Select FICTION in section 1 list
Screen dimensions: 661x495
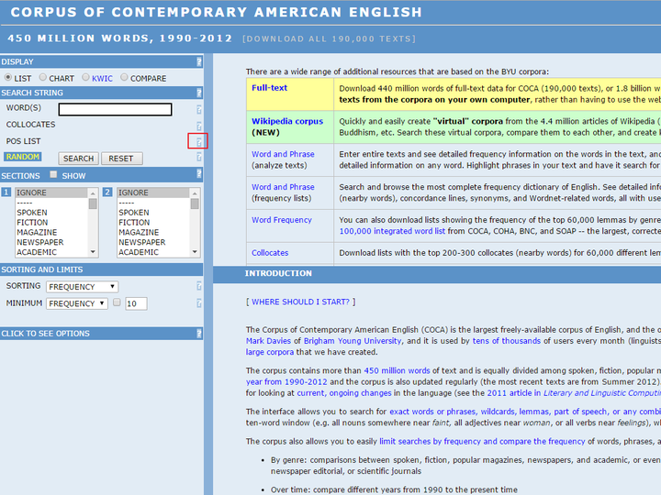click(51, 222)
